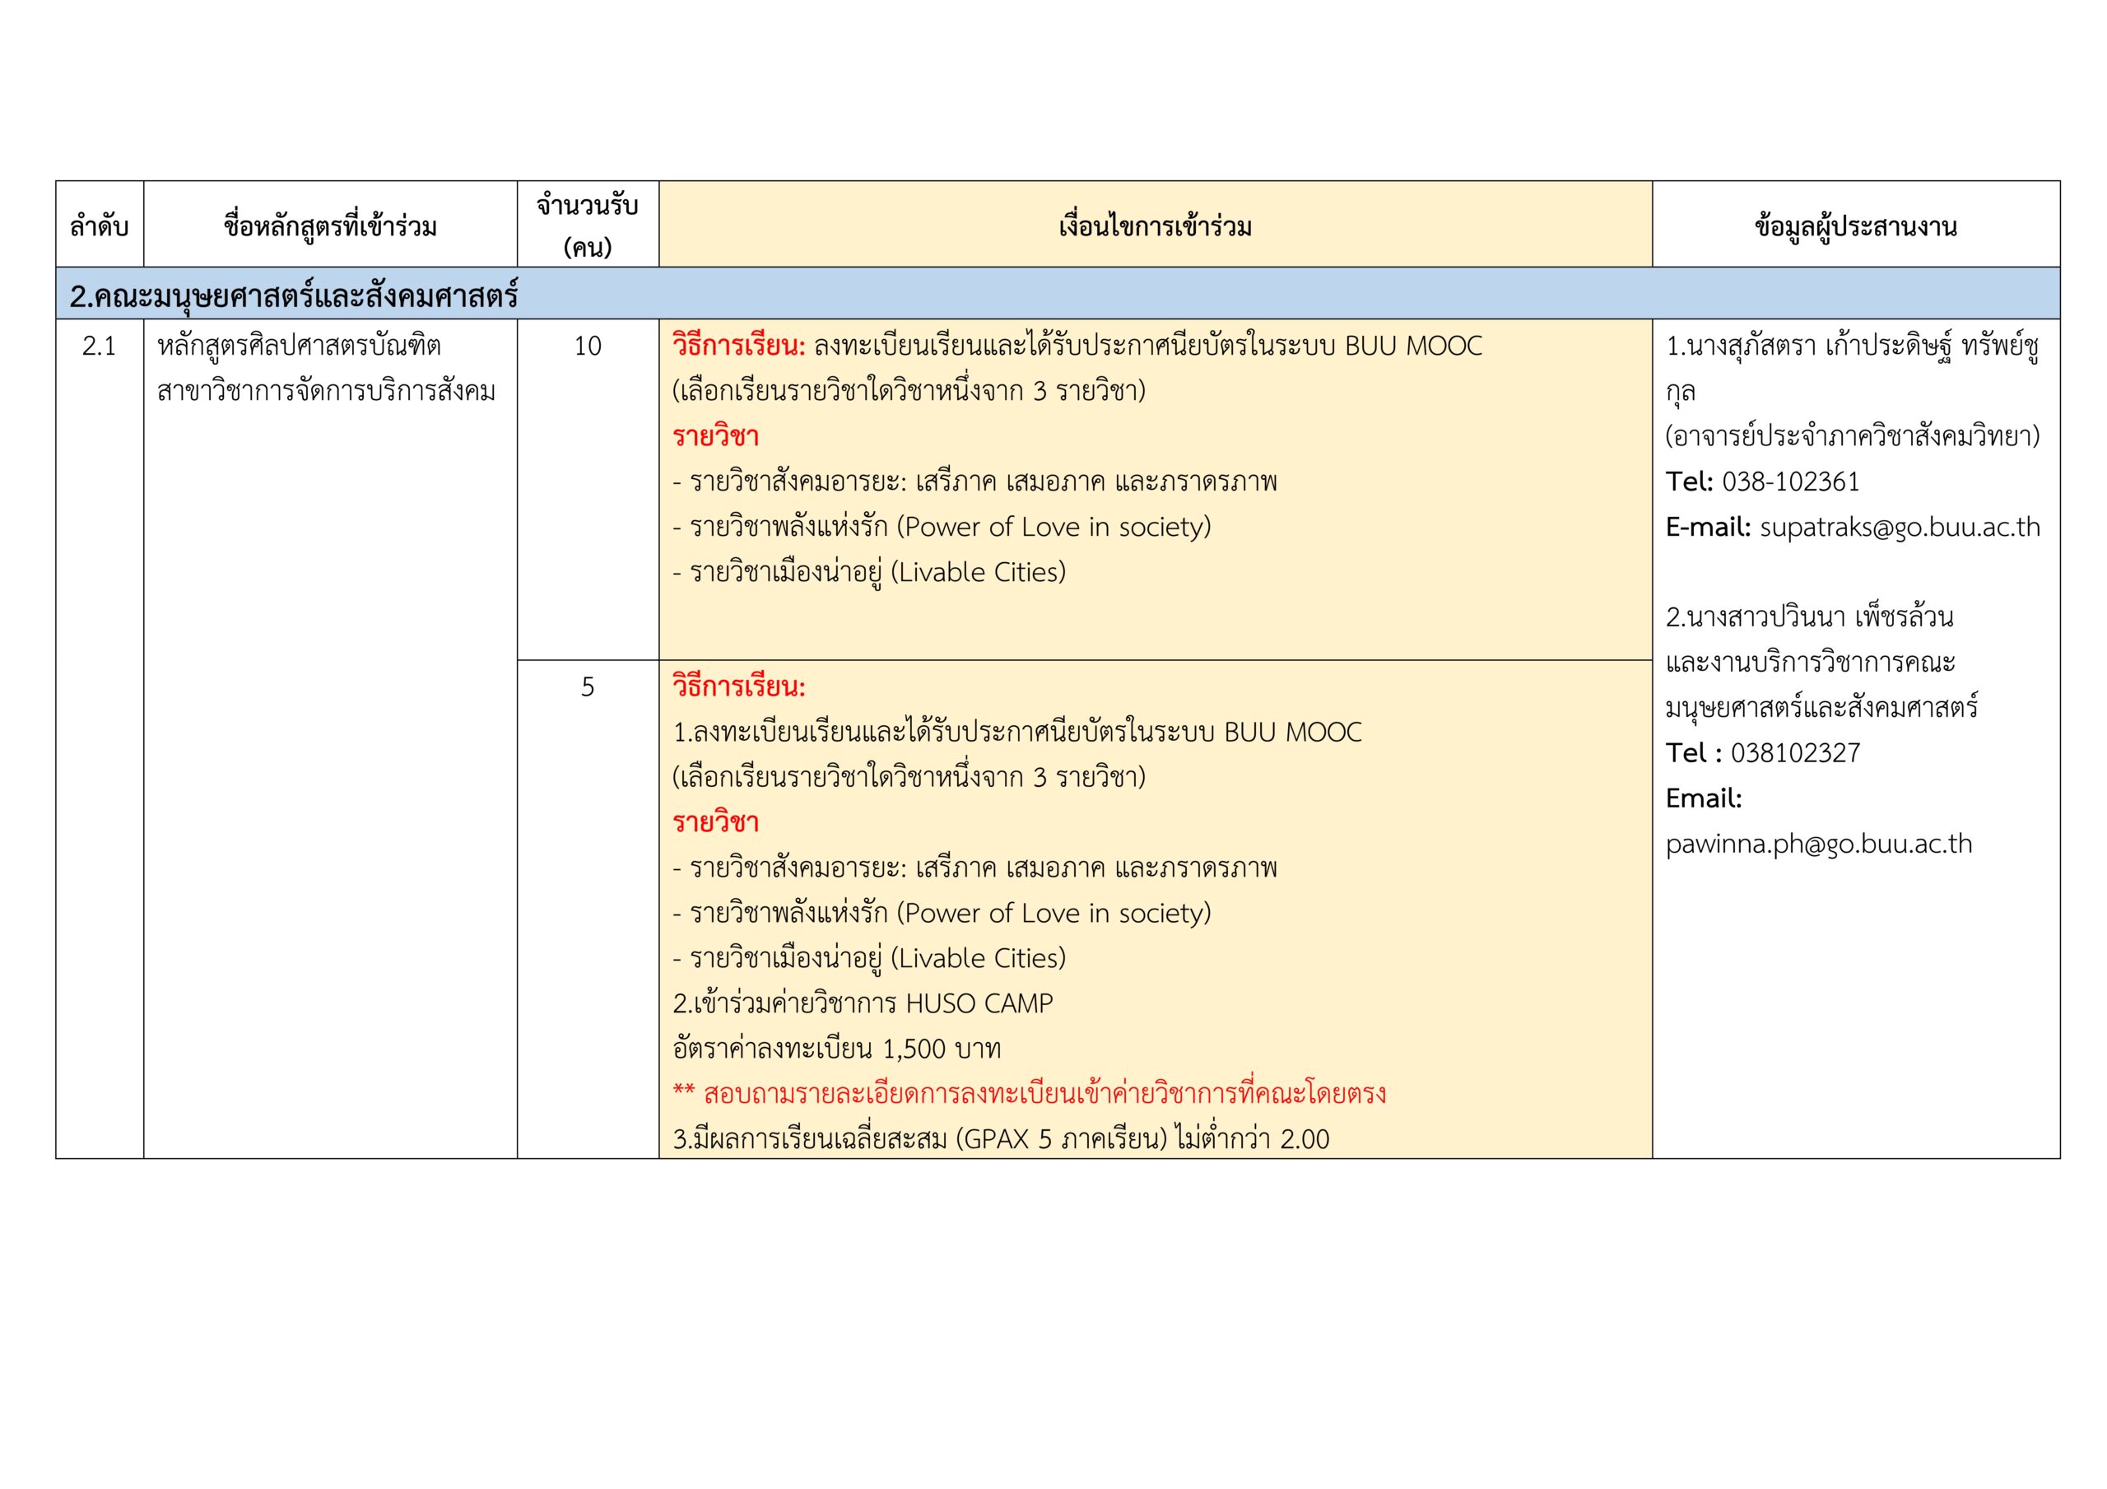Click the pawinna.ph@go.buu.ac.th email address

(1818, 845)
